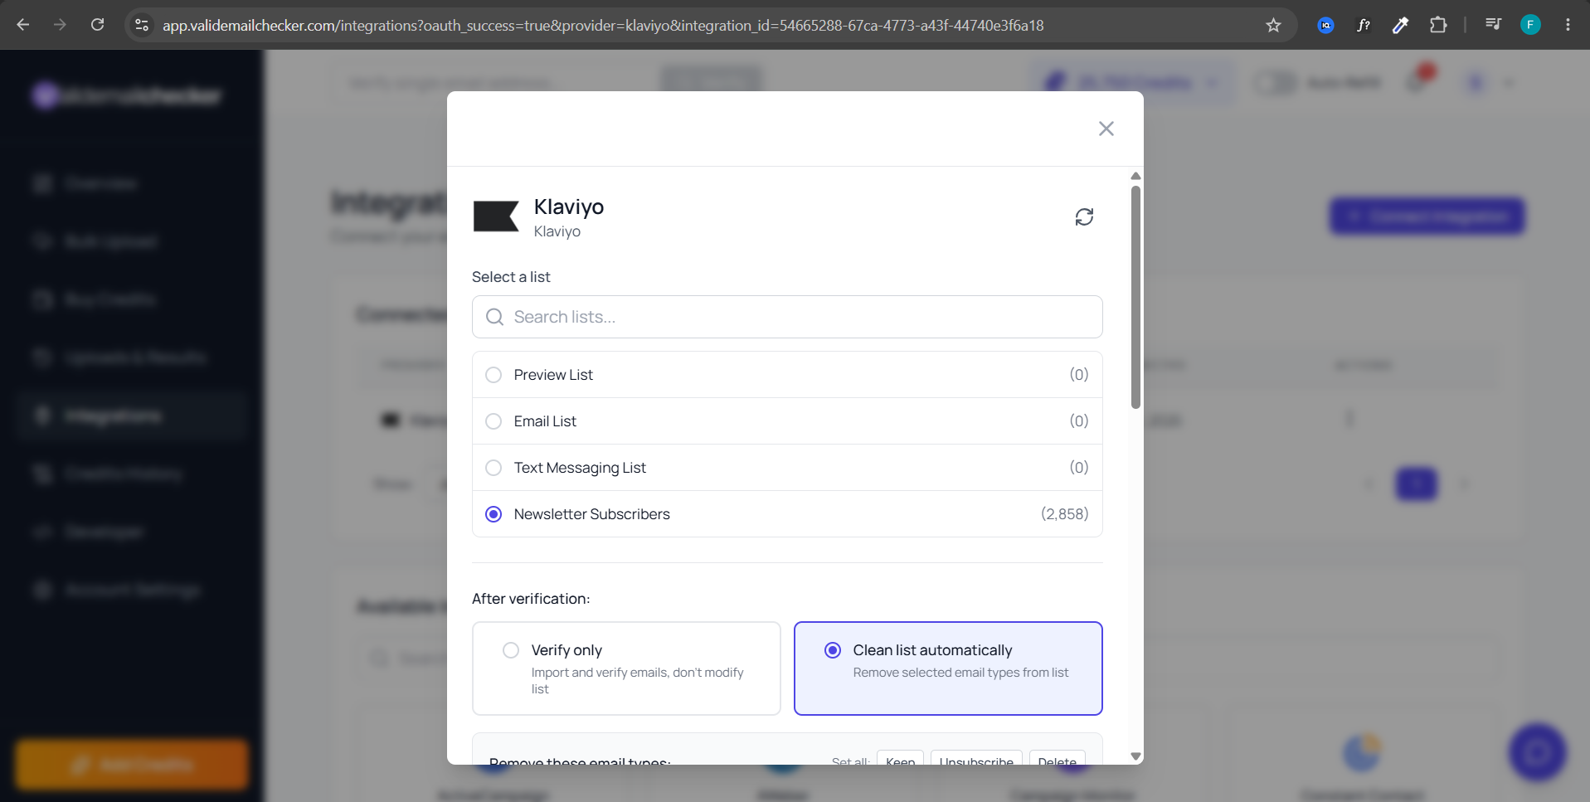Open the eyedropper color picker extension
Image resolution: width=1590 pixels, height=802 pixels.
coord(1400,26)
